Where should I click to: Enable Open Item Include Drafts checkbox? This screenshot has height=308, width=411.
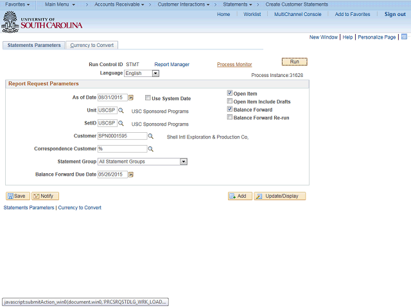pos(230,101)
